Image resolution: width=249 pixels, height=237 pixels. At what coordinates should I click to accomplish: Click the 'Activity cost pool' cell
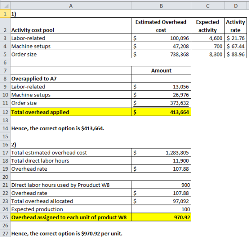[x=71, y=26]
